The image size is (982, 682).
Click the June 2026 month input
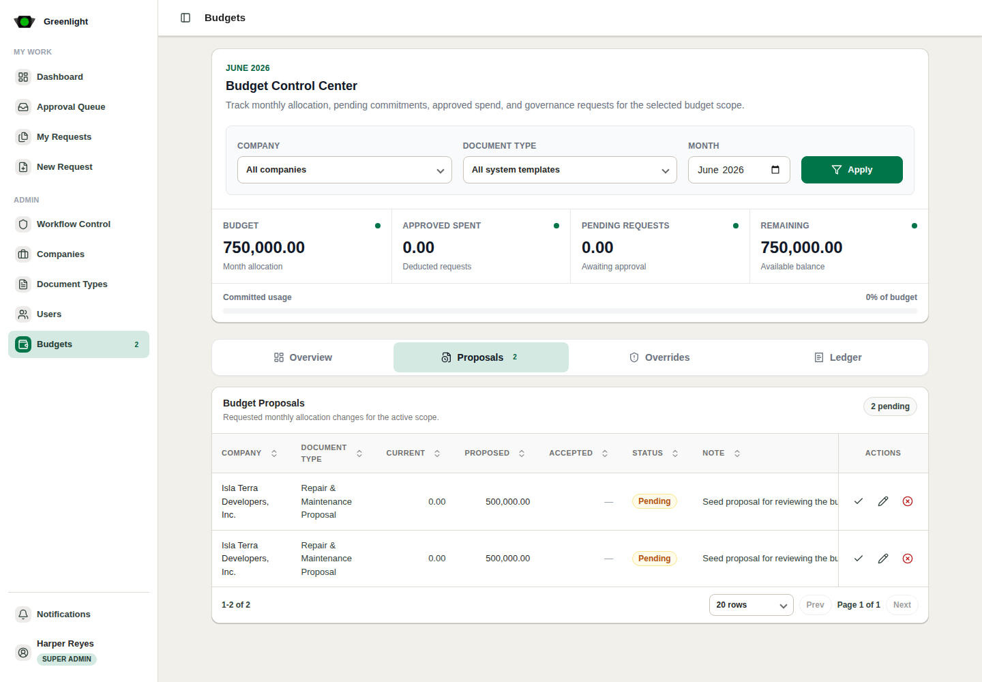739,170
